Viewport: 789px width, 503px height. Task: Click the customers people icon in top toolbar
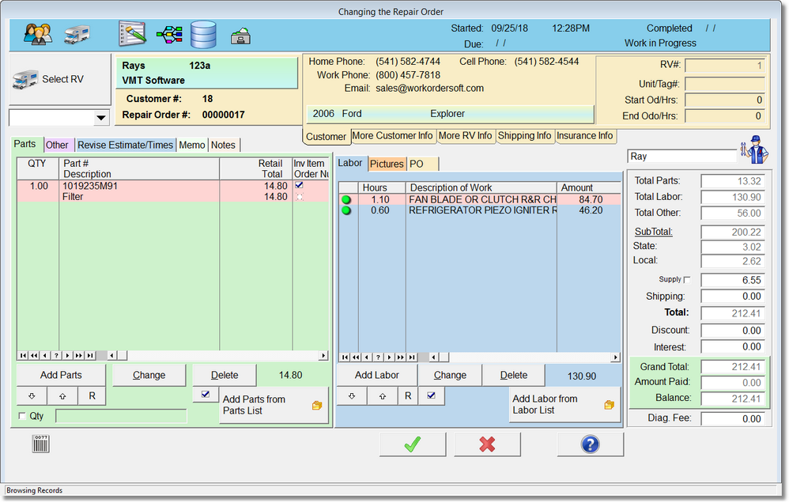click(x=37, y=35)
